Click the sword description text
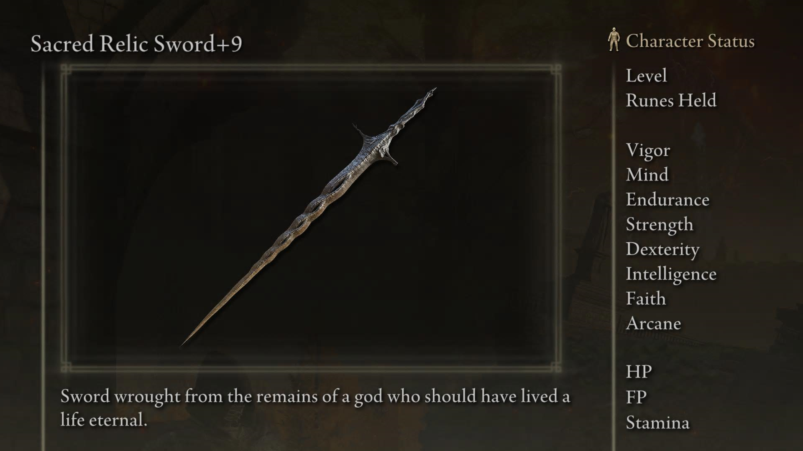Image resolution: width=803 pixels, height=451 pixels. coord(315,408)
